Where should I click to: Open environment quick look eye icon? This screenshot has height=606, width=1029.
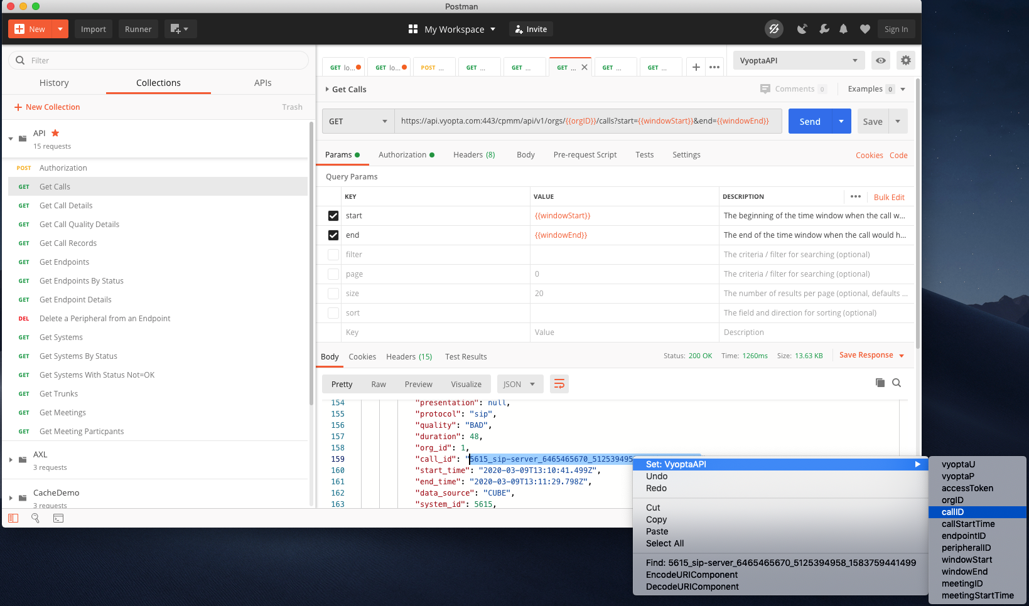point(881,60)
